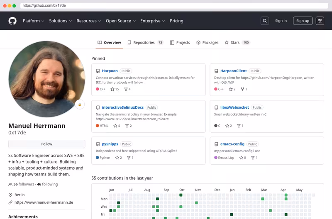Click the Sign up button
Image resolution: width=332 pixels, height=219 pixels.
303,21
